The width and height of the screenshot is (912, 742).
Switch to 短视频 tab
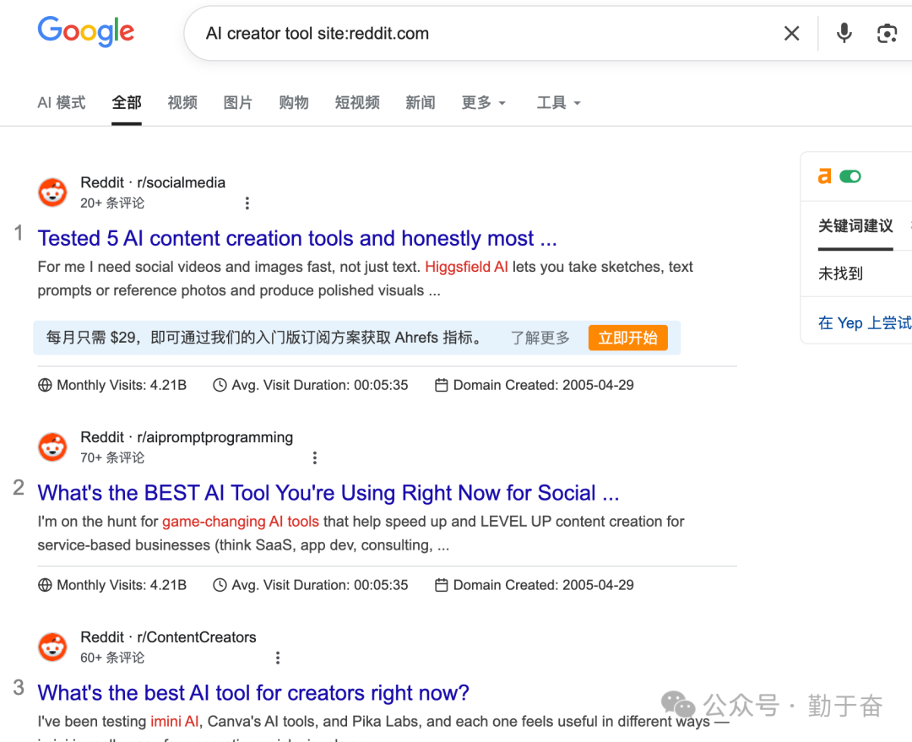[357, 103]
